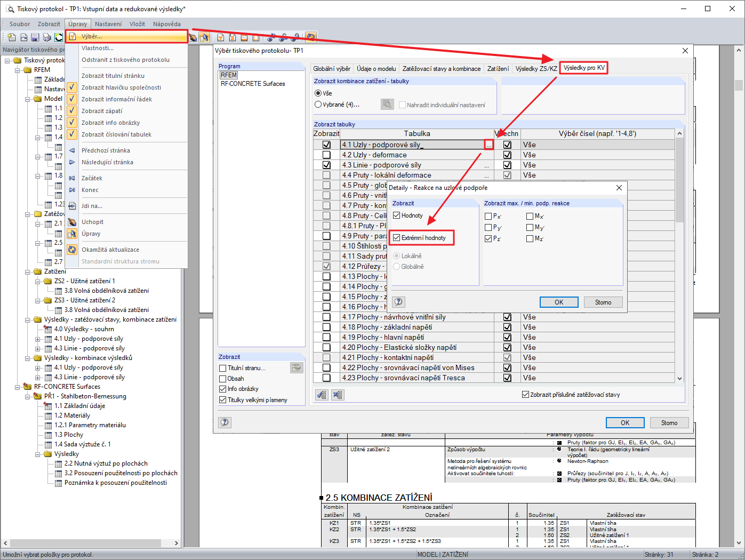The width and height of the screenshot is (745, 560).
Task: Click the Výběr čísel cell for row 4.1
Action: click(x=597, y=145)
